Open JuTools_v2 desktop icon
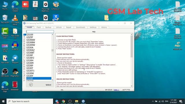Screen dimensions: 185x104 (56, 5)
